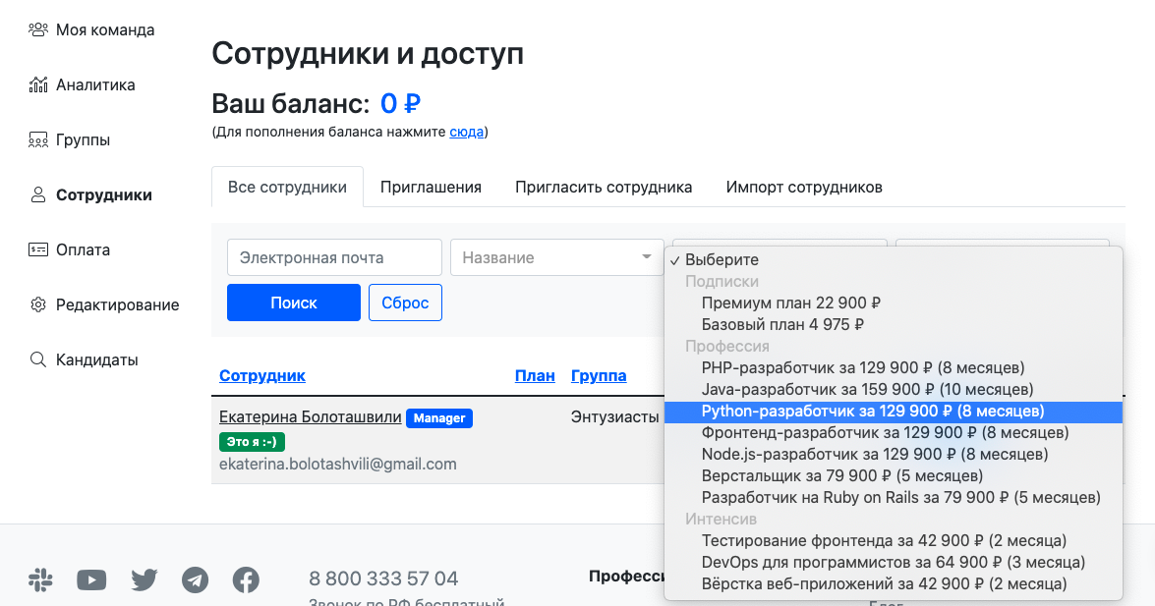Screen dimensions: 1155x606
Task: Click the Редактирование gear icon
Action: [38, 304]
